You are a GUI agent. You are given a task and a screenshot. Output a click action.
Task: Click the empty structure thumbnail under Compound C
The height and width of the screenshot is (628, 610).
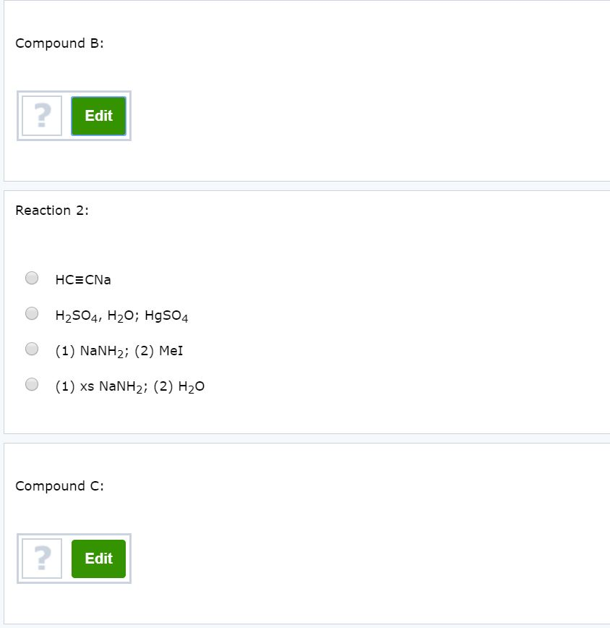pos(41,559)
